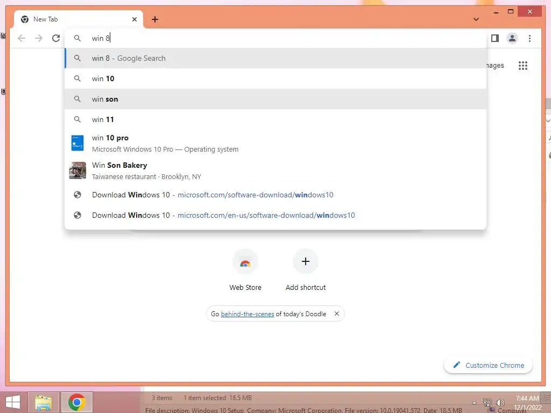Viewport: 551px width, 413px height.
Task: Show hidden tray icons chevron
Action: click(475, 402)
